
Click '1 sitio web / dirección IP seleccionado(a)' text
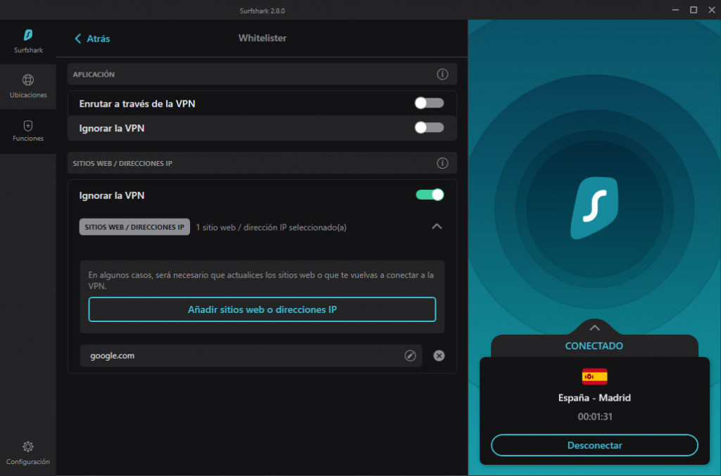pos(271,227)
